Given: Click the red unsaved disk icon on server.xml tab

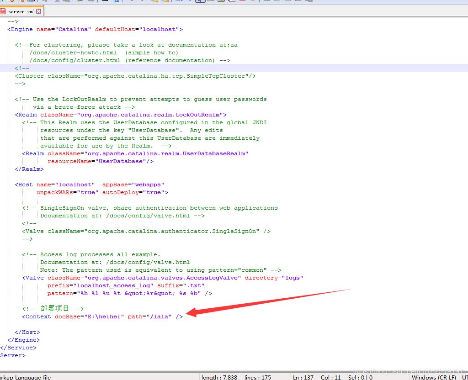Looking at the screenshot, I should (4, 11).
